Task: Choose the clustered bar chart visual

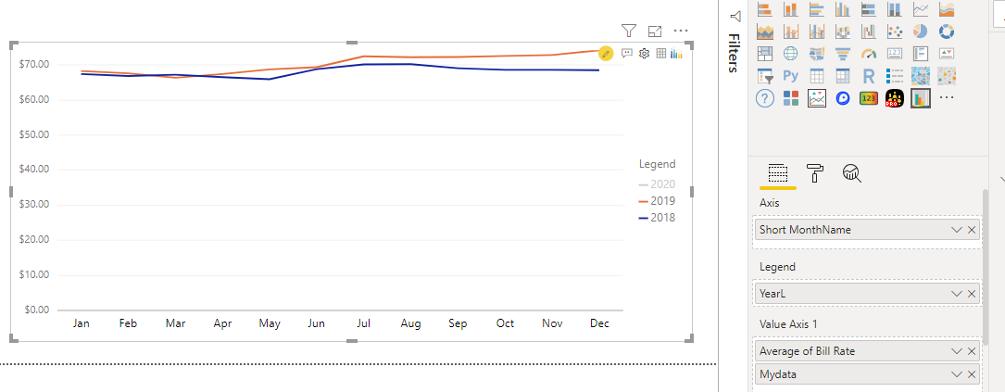Action: click(817, 9)
